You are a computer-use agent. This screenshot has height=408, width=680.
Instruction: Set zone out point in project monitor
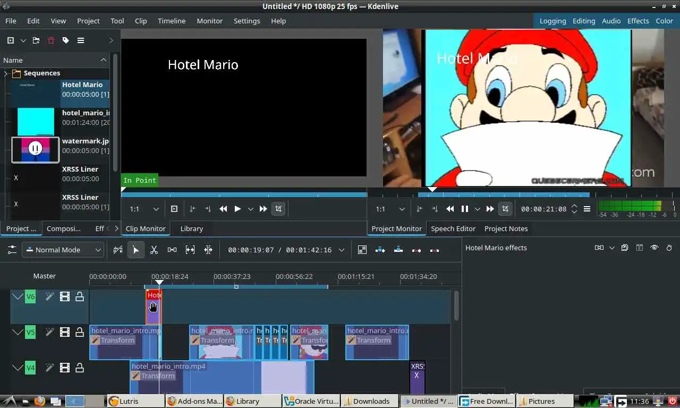[x=435, y=209]
